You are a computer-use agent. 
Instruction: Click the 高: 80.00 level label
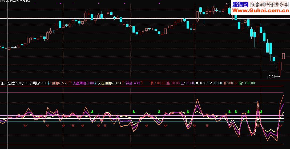coord(173,83)
